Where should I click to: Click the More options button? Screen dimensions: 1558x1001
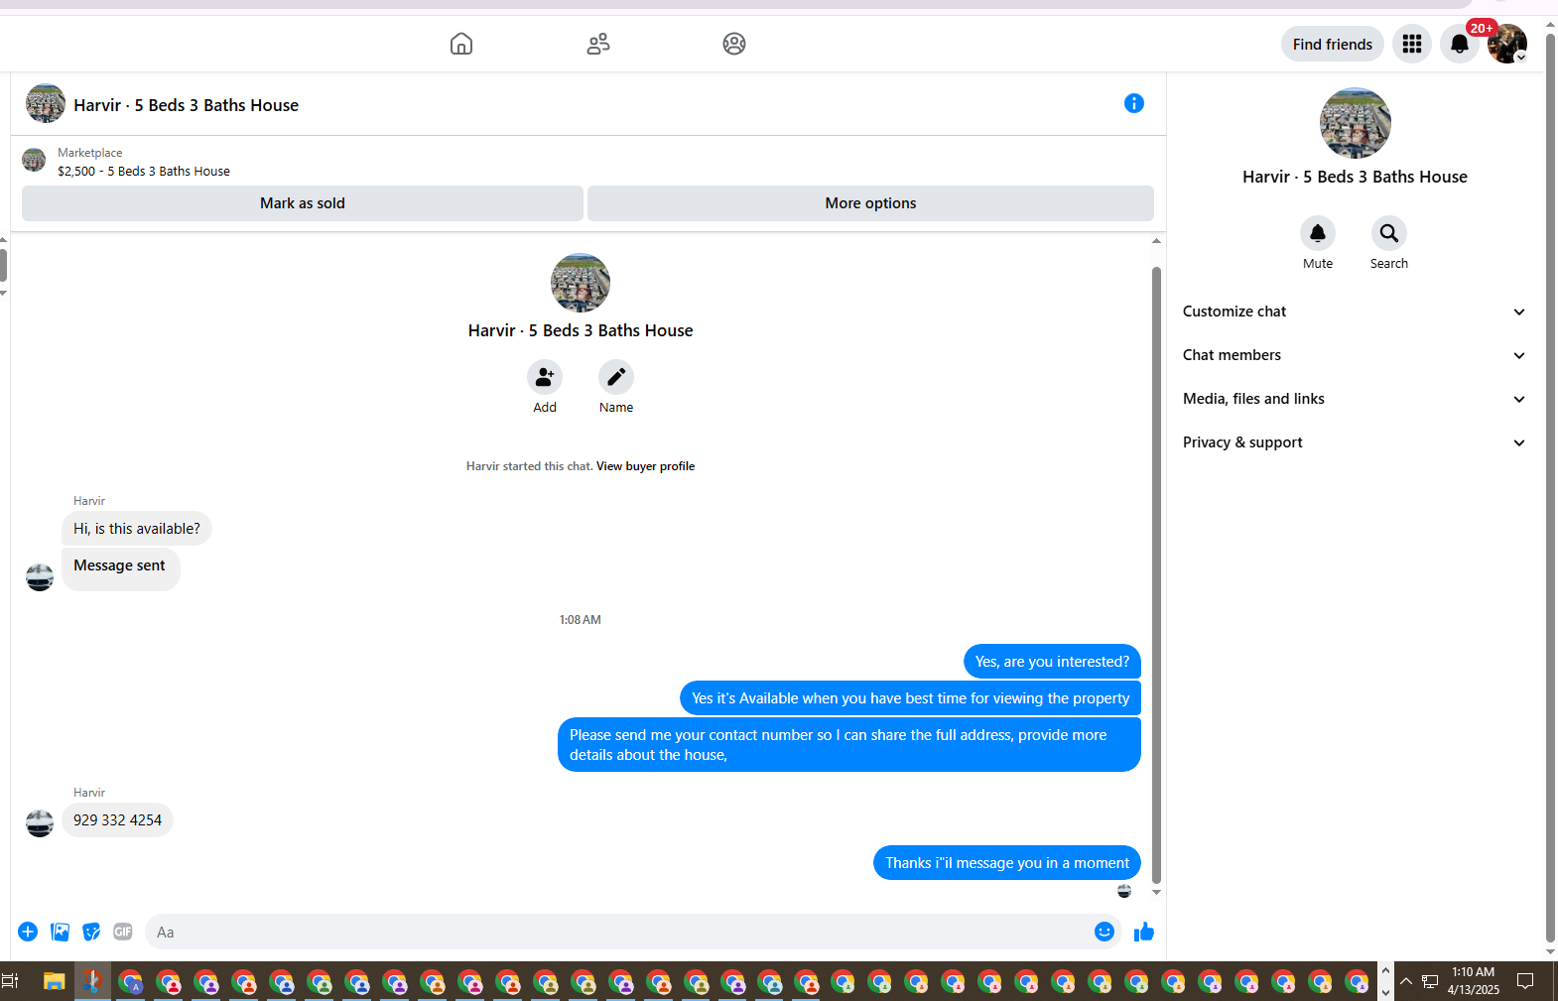tap(870, 203)
